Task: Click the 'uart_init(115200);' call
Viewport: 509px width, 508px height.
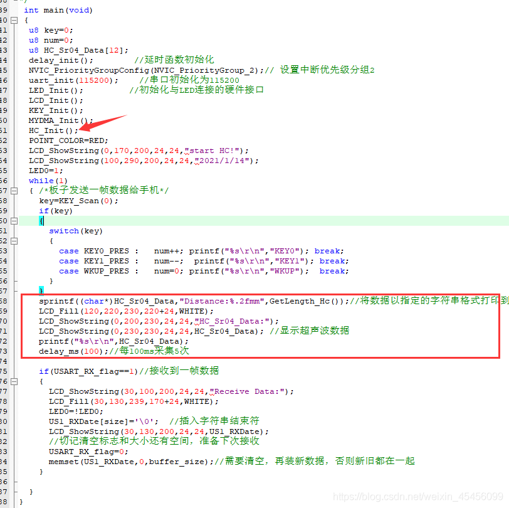Action: coord(74,80)
